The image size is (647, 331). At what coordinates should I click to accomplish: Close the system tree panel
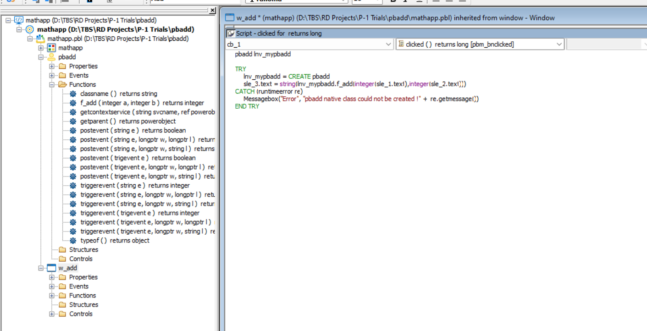click(x=212, y=11)
